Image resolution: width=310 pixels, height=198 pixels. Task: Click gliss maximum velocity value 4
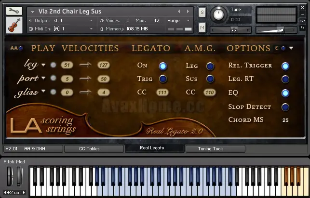click(x=103, y=92)
